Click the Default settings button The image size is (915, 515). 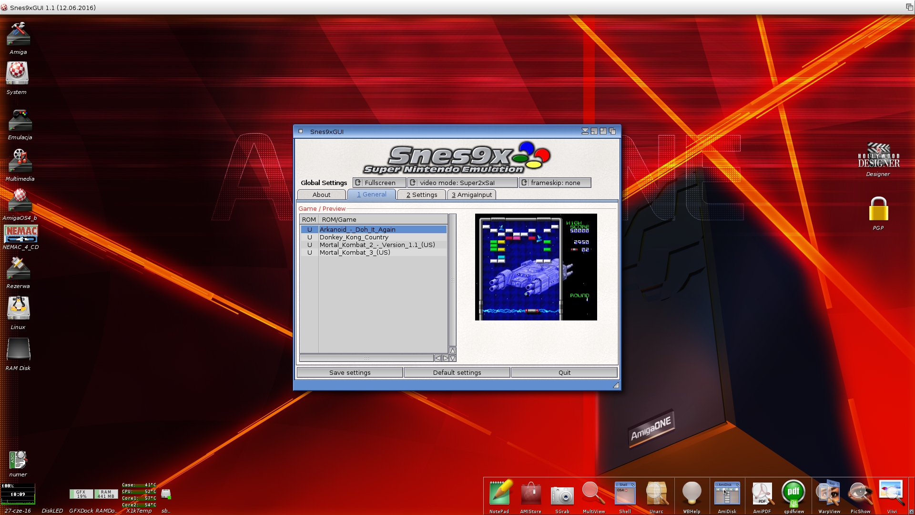457,372
